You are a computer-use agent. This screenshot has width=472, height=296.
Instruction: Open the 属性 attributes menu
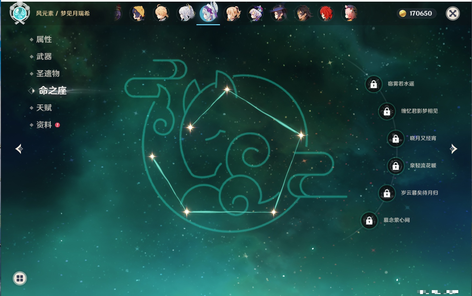pyautogui.click(x=44, y=40)
